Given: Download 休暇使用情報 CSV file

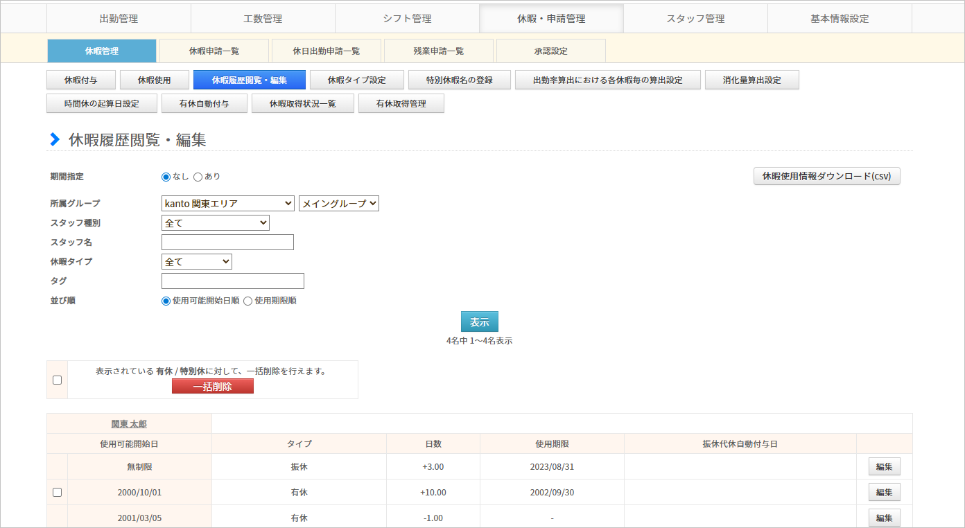Looking at the screenshot, I should click(x=826, y=176).
